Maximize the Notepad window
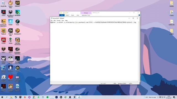Screen dimensions: 177x99 [133, 18]
